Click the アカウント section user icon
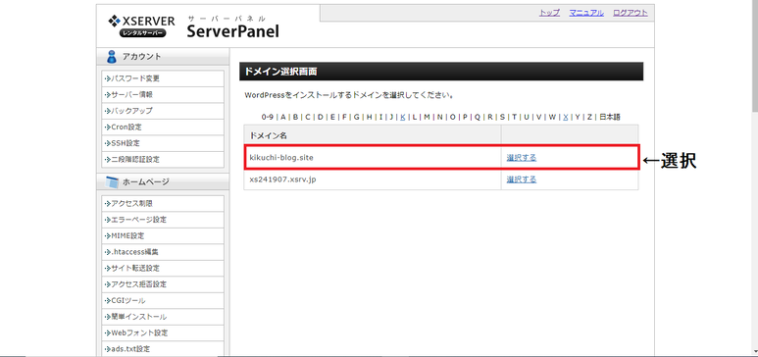Viewport: 758px width, 357px height. 112,57
